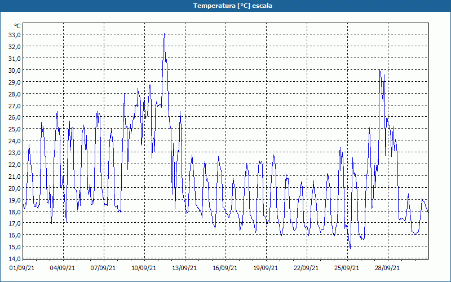
Task: Click the 07/09/21 date label
Action: coord(104,268)
